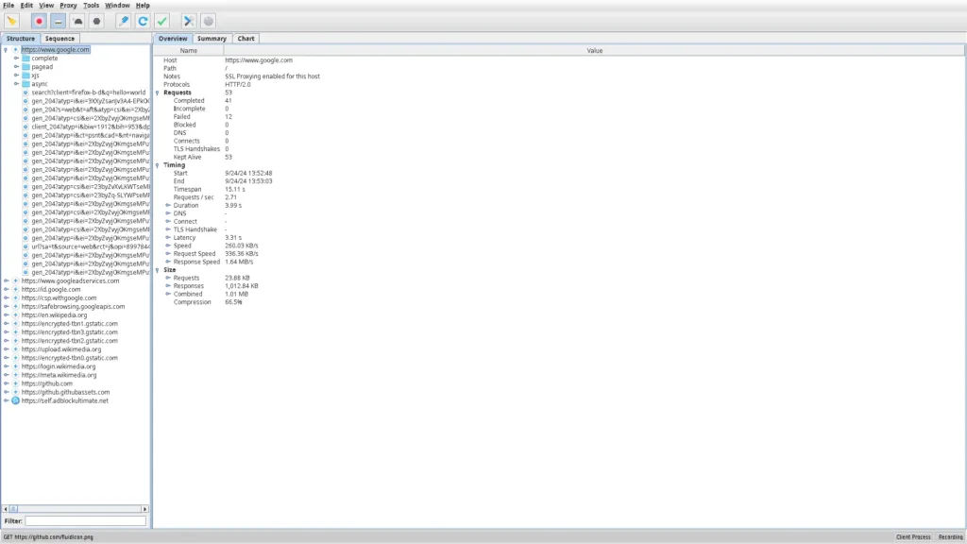Viewport: 967px width, 544px height.
Task: Open the Tools wrench icon in toolbar
Action: (189, 21)
